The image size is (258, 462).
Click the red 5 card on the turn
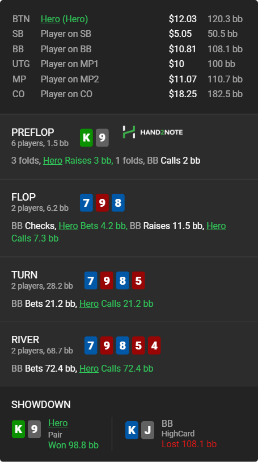[x=138, y=281]
